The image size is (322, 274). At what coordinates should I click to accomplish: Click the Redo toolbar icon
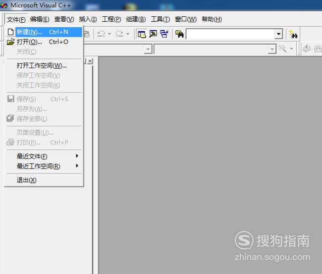click(119, 34)
